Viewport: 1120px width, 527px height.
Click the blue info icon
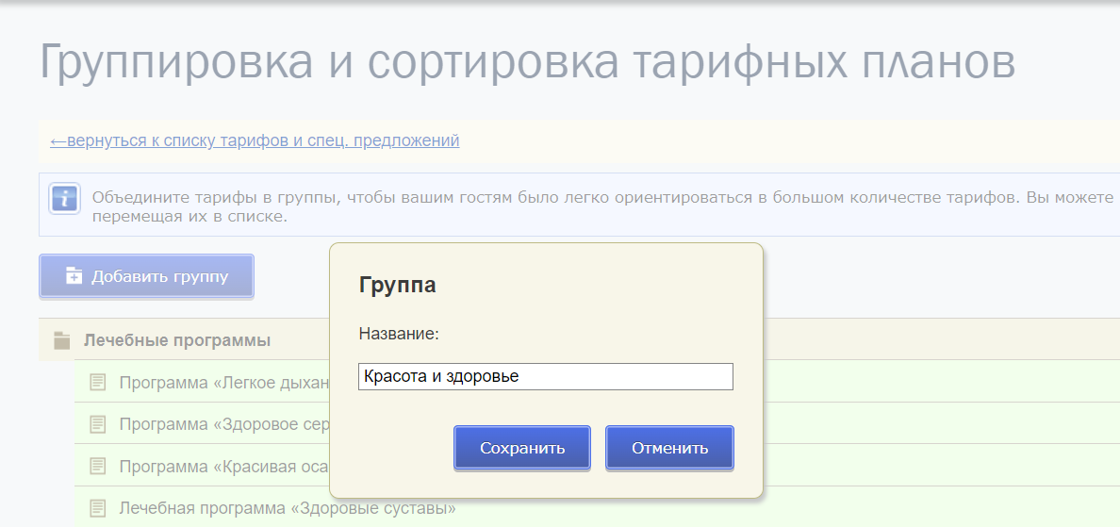65,199
